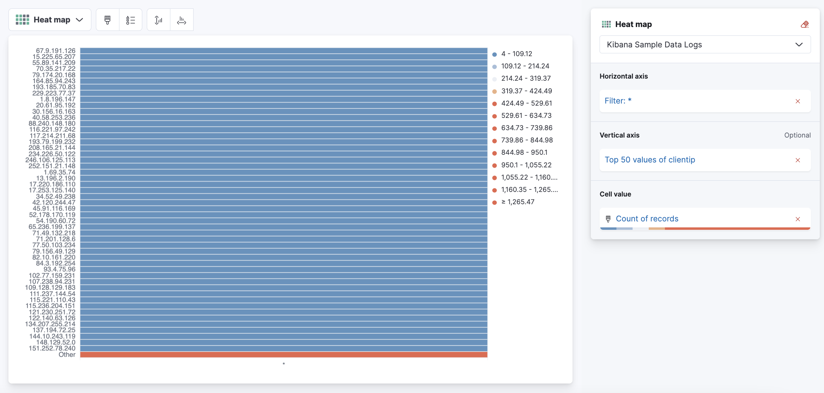Open legend settings from the toolbar
824x393 pixels.
pos(131,20)
